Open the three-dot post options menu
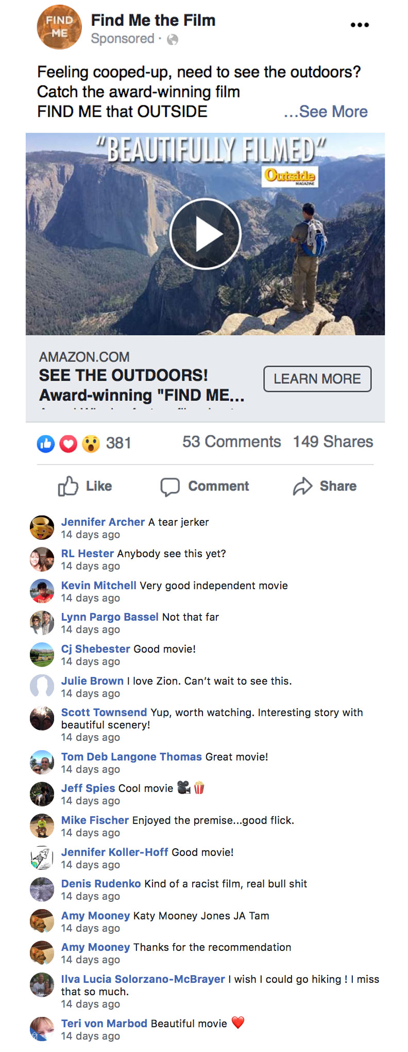This screenshot has width=408, height=1052. click(360, 25)
